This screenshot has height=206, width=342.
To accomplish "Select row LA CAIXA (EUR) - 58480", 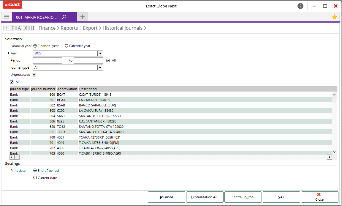I will click(x=171, y=111).
